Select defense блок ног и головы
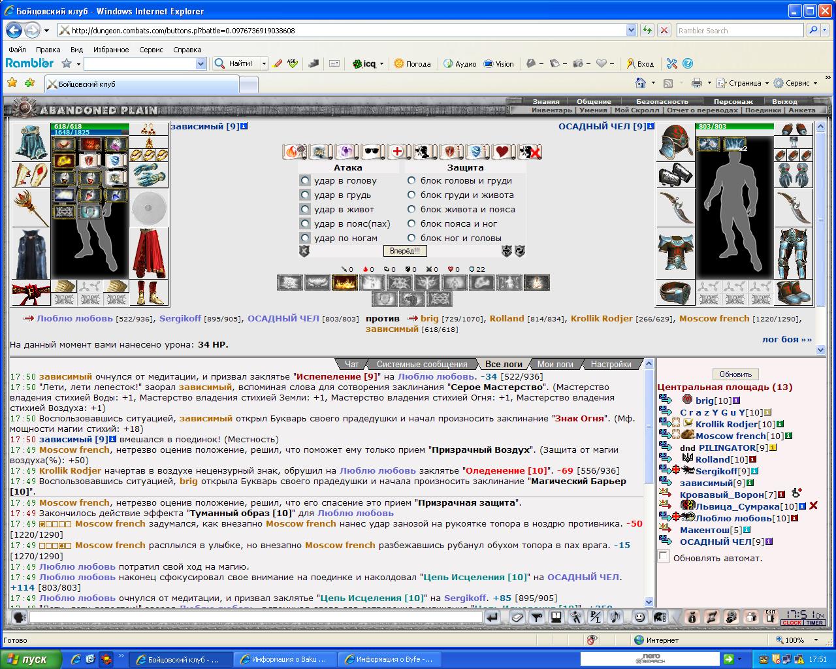Image resolution: width=836 pixels, height=669 pixels. point(411,238)
